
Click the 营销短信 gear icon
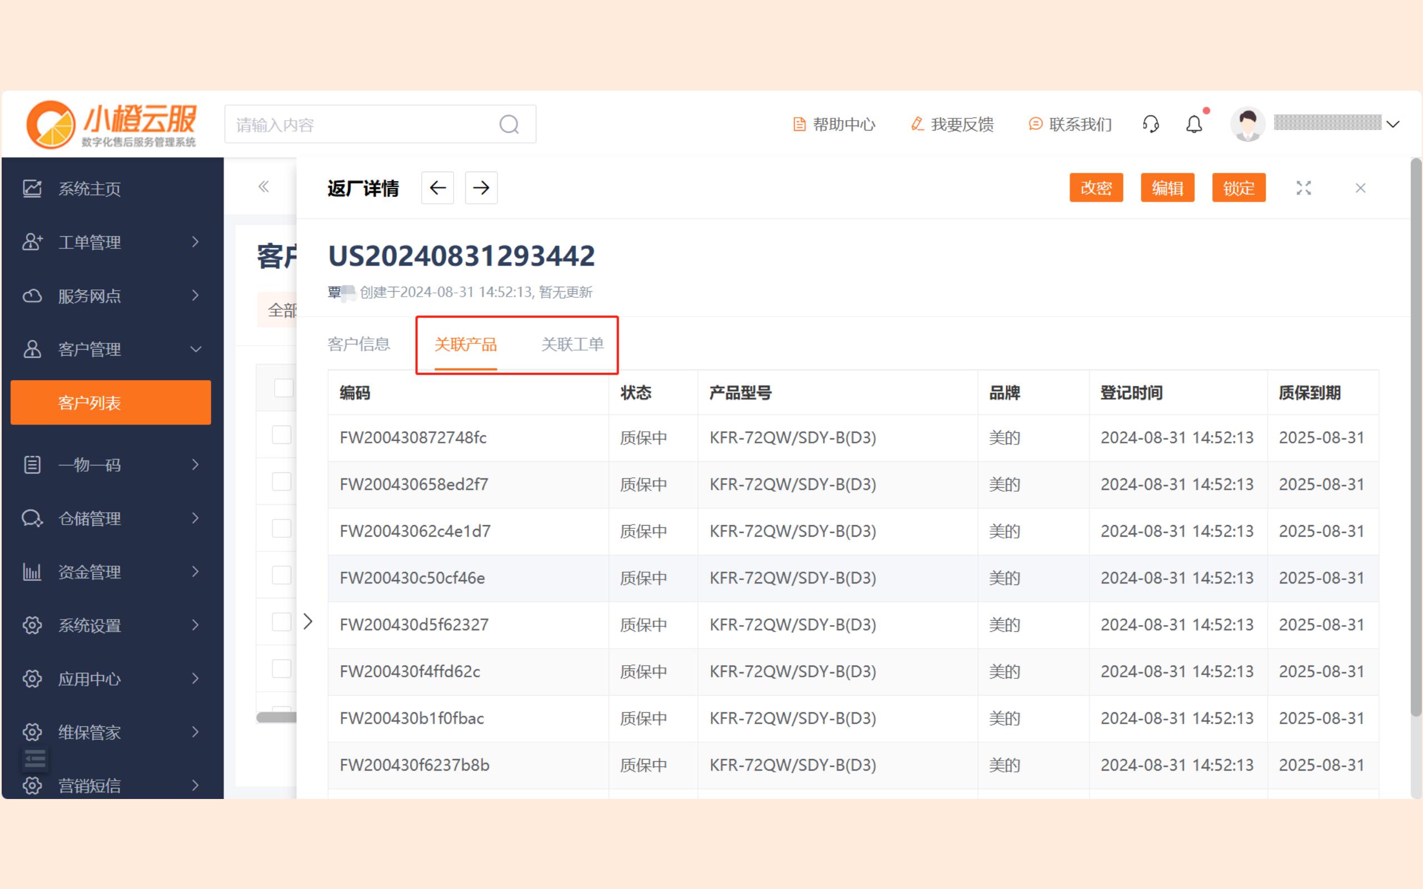coord(32,786)
